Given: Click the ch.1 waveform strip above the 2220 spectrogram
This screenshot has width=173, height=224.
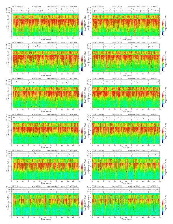Looking at the screenshot, I should [x=45, y=154].
